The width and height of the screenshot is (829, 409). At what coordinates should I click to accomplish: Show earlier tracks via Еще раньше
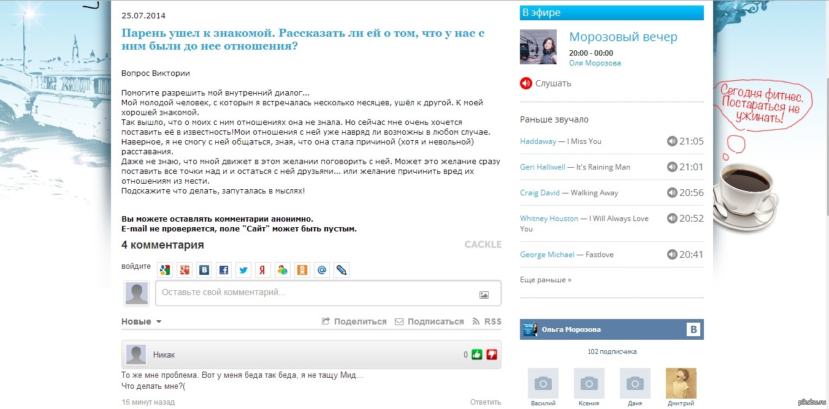(545, 280)
